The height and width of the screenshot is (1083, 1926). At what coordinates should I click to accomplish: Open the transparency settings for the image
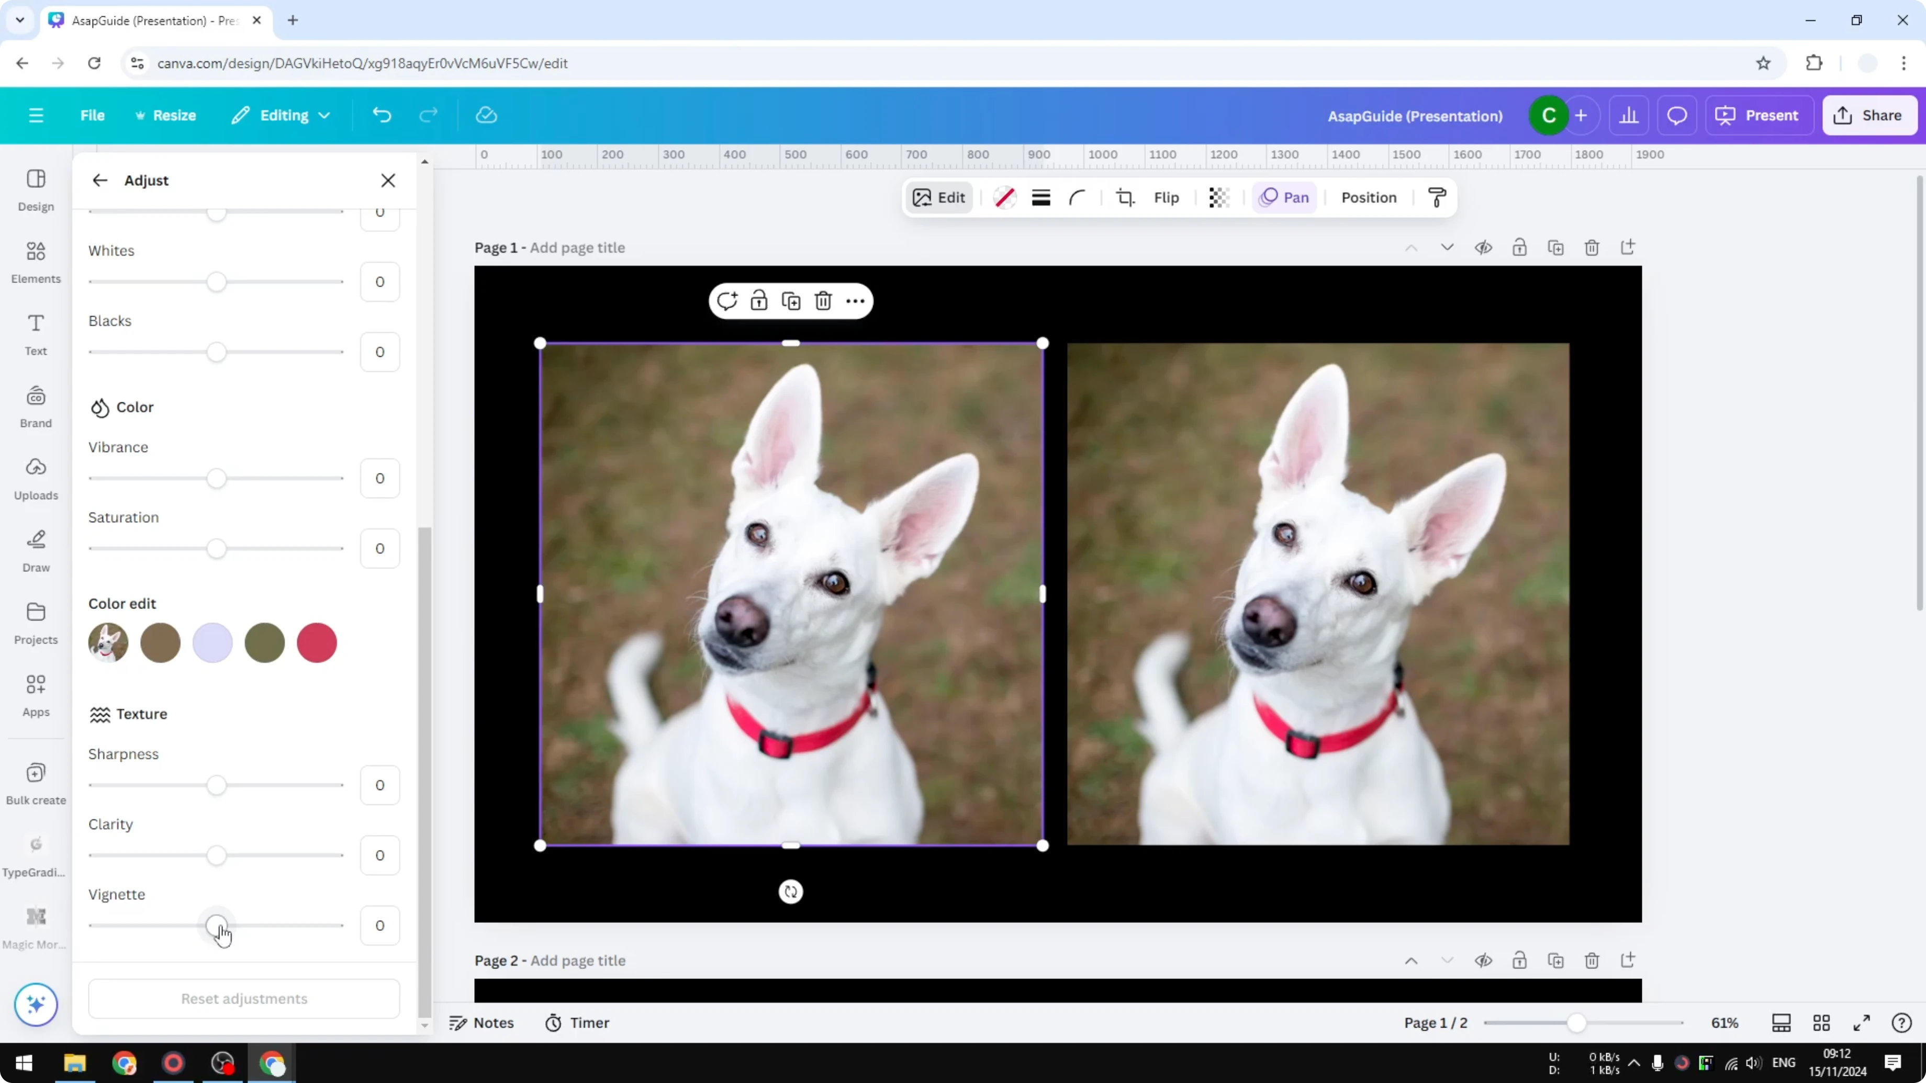click(1219, 197)
